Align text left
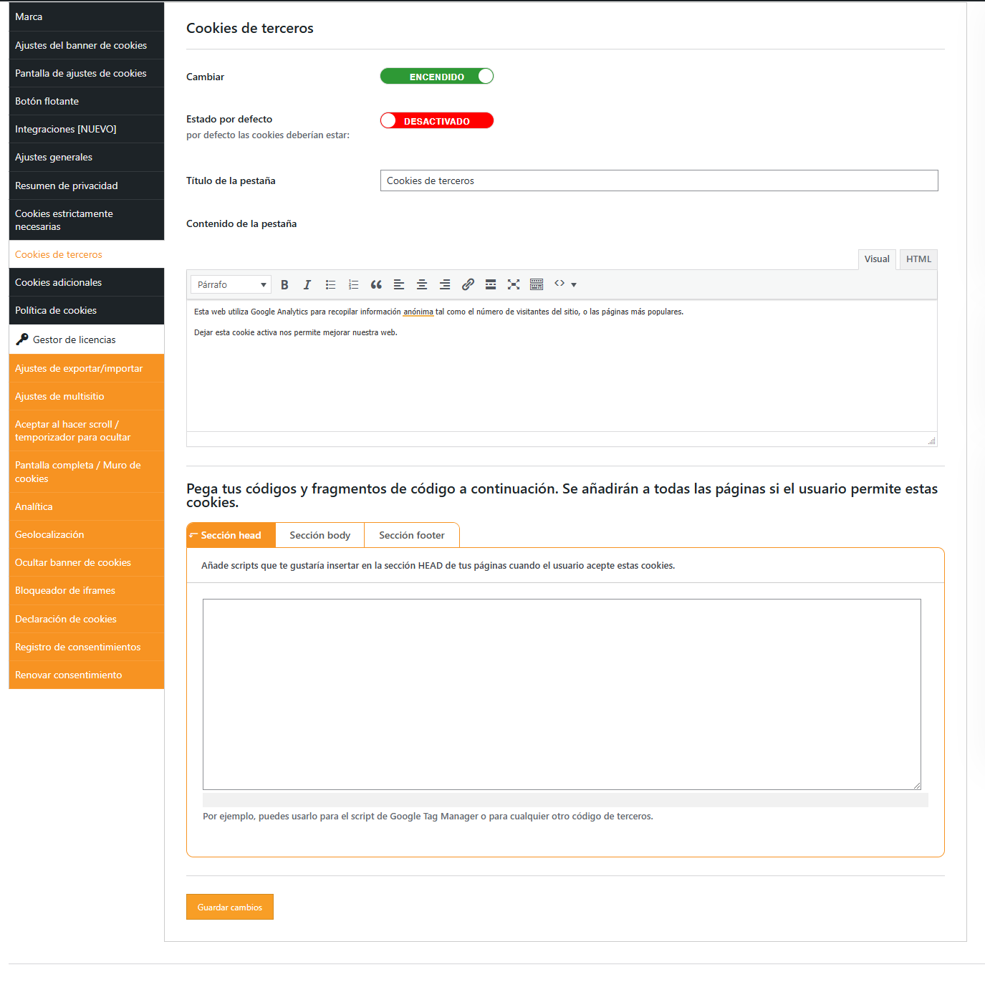Image resolution: width=985 pixels, height=987 pixels. [399, 284]
